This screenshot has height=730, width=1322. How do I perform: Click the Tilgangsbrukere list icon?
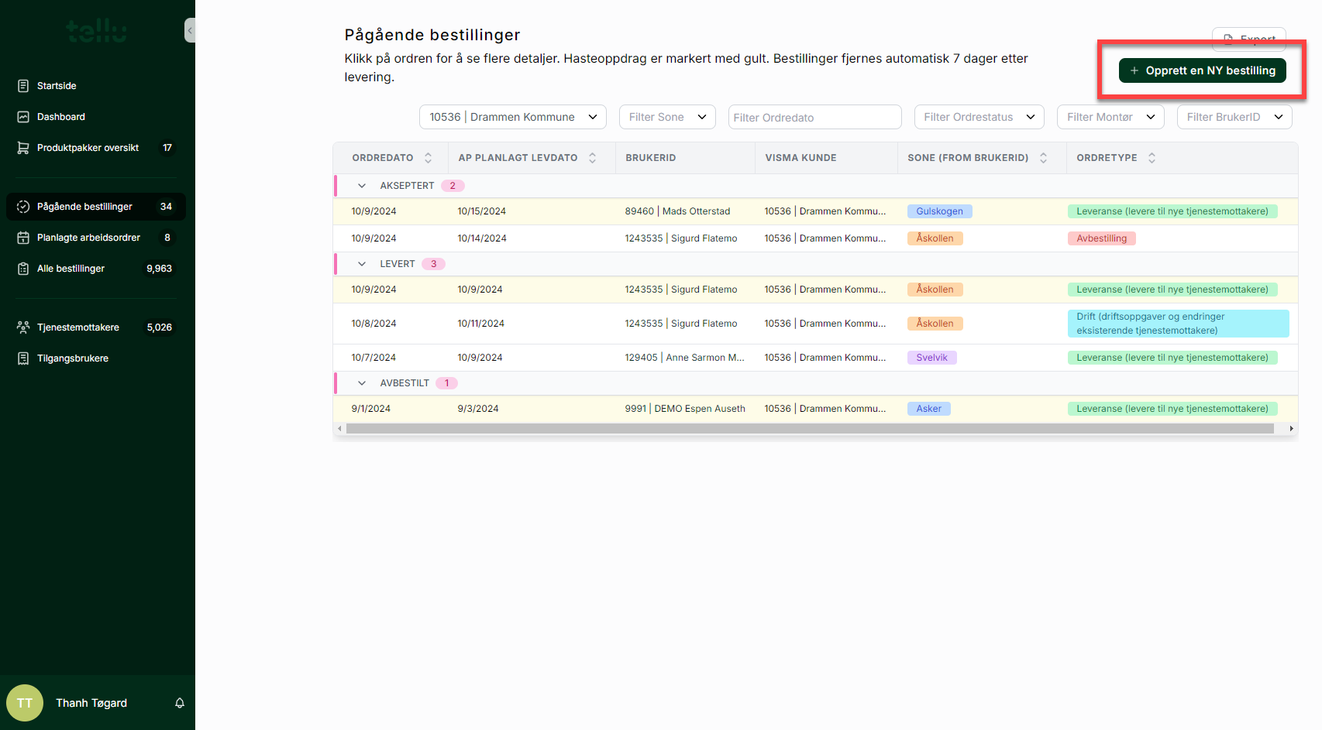[23, 358]
